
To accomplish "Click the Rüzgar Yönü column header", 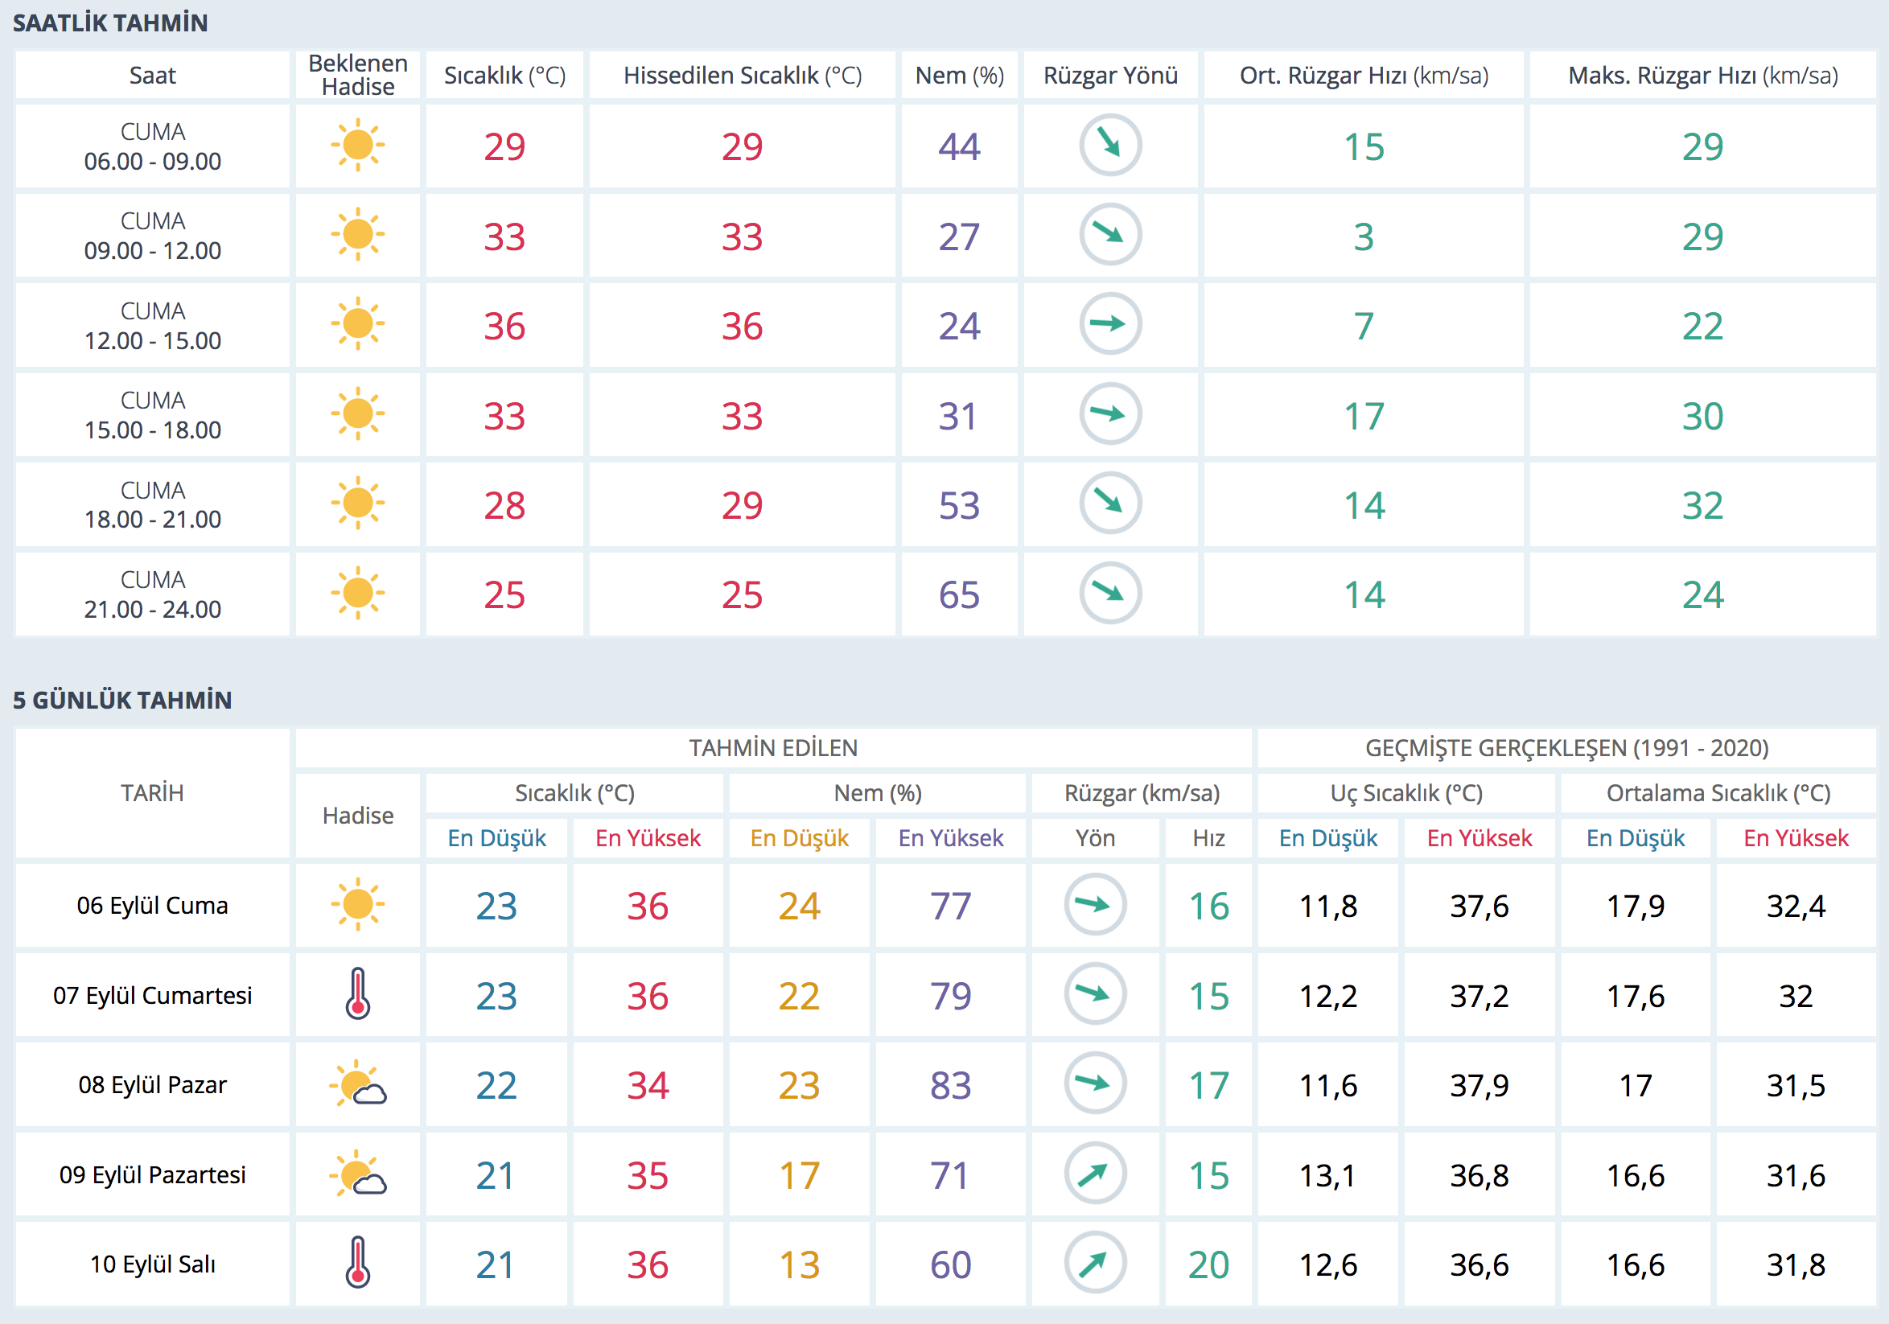I will click(x=1110, y=76).
